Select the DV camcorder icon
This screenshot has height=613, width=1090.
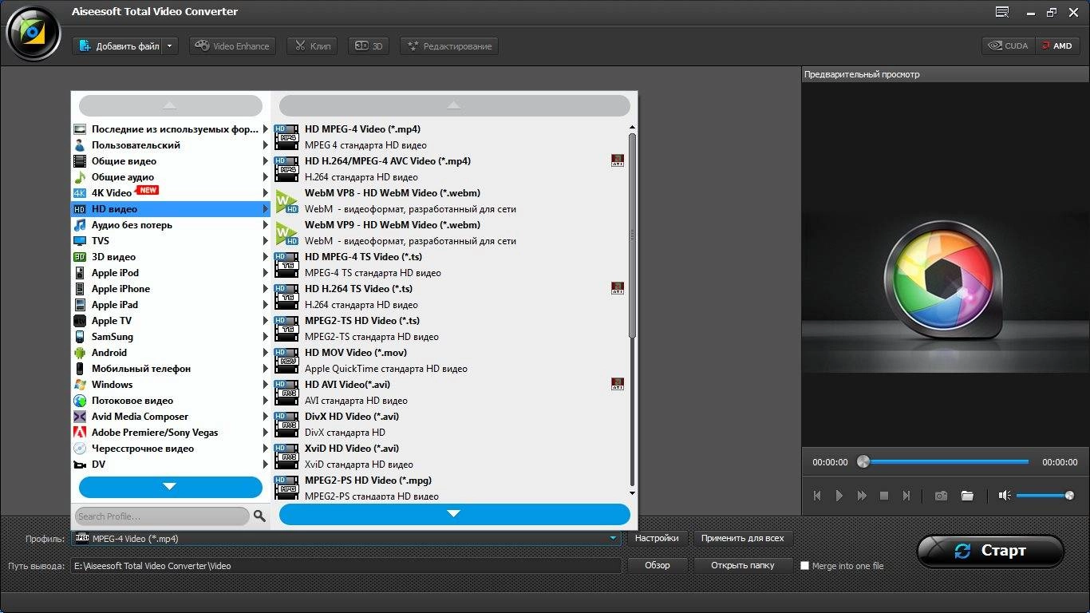pyautogui.click(x=80, y=465)
